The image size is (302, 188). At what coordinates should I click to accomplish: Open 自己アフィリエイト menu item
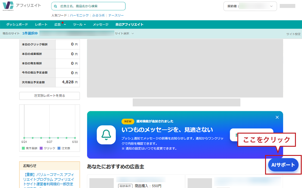pos(129,24)
